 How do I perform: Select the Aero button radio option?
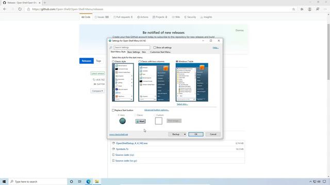(x=119, y=115)
